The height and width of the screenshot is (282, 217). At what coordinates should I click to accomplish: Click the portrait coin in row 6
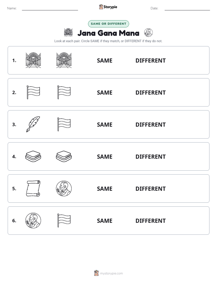tap(33, 220)
